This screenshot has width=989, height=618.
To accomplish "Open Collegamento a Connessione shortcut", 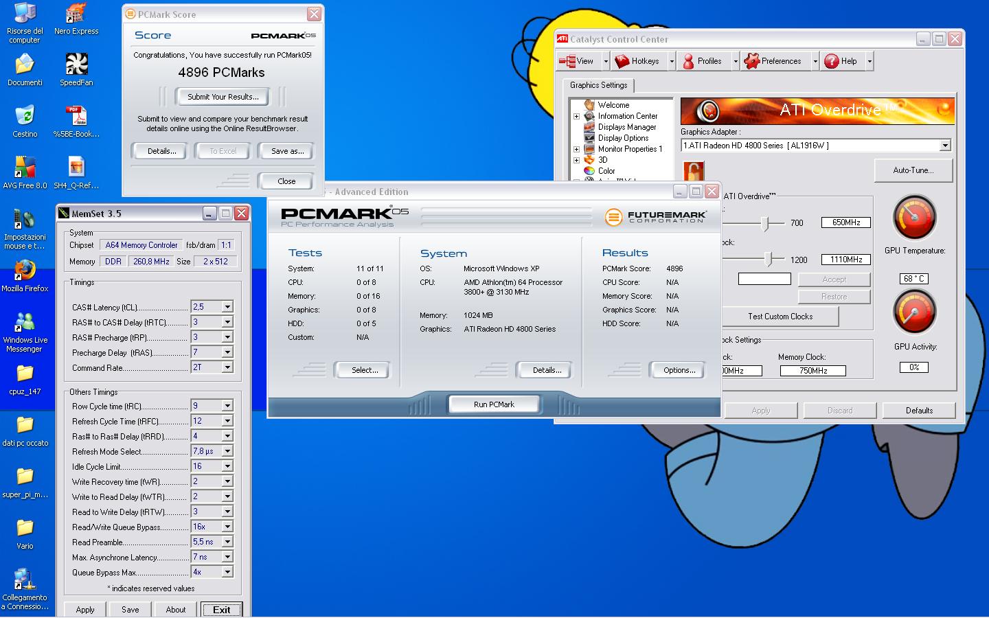I will click(25, 589).
